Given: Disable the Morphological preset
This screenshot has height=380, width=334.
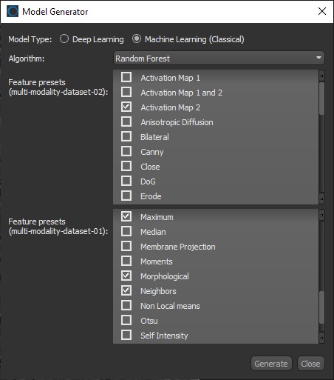Looking at the screenshot, I should (x=126, y=276).
